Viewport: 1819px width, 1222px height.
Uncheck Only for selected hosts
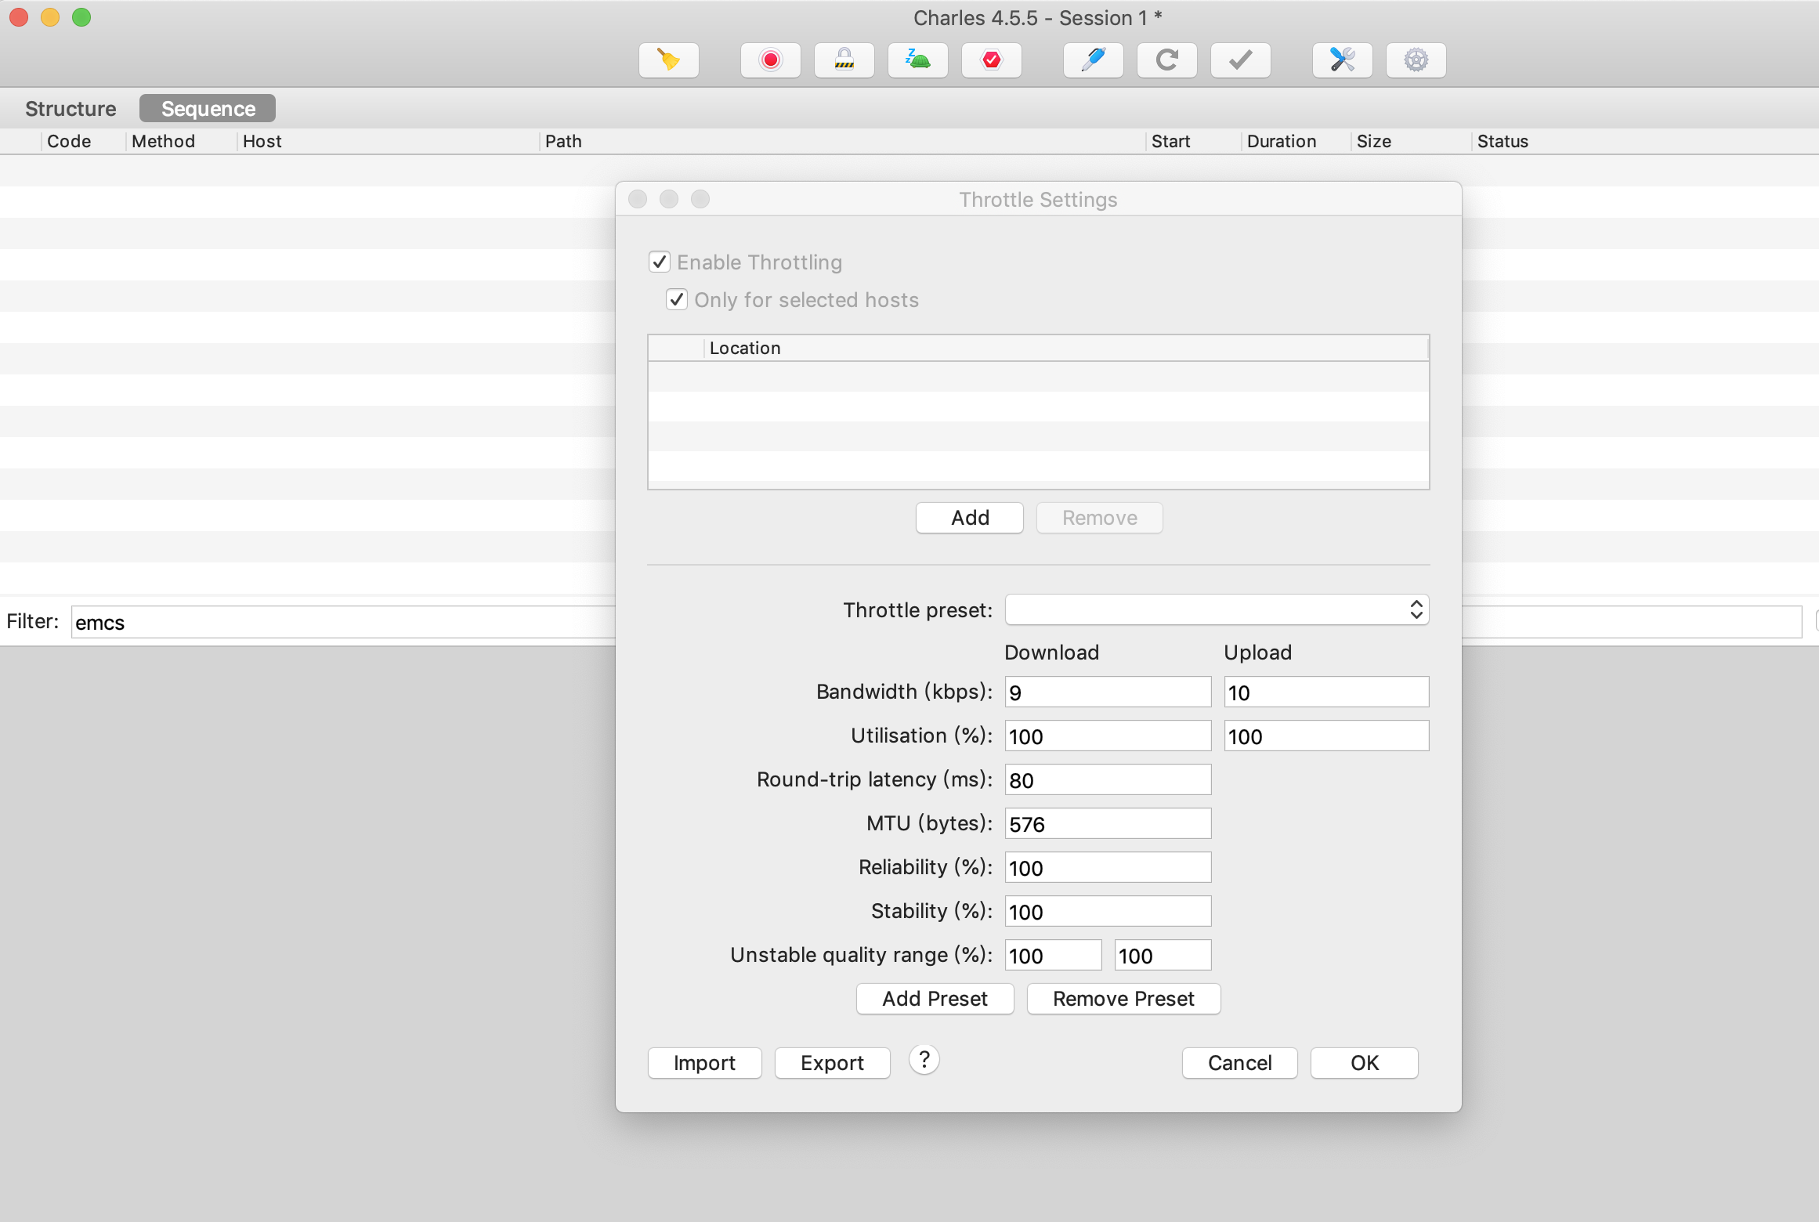[x=677, y=299]
